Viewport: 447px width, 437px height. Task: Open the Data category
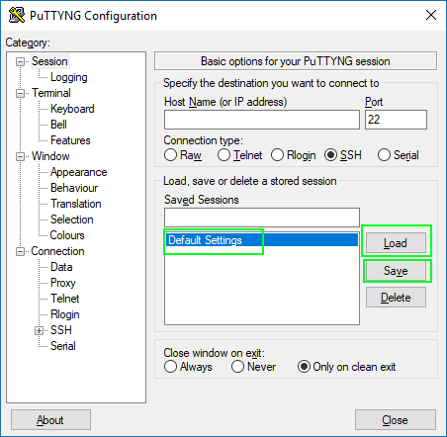pyautogui.click(x=61, y=267)
